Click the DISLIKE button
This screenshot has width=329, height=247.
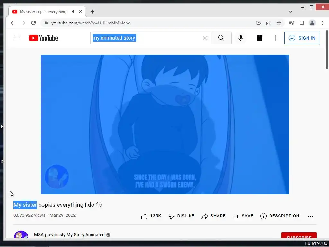[182, 216]
